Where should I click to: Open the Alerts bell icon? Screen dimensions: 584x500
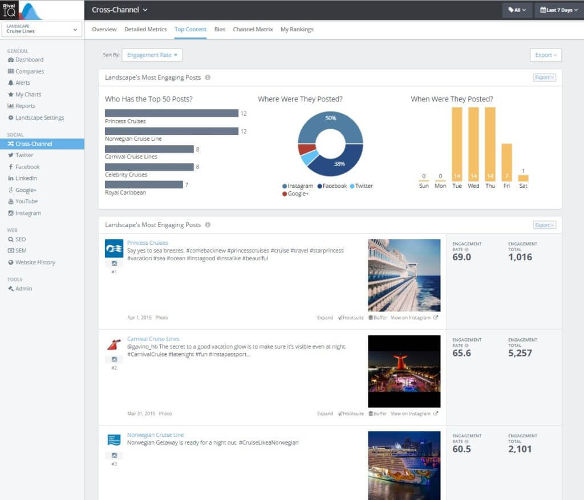[10, 83]
